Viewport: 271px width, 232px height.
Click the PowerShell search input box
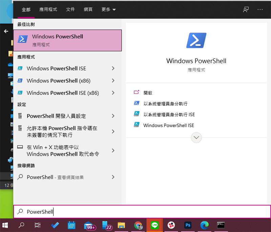coord(142,212)
